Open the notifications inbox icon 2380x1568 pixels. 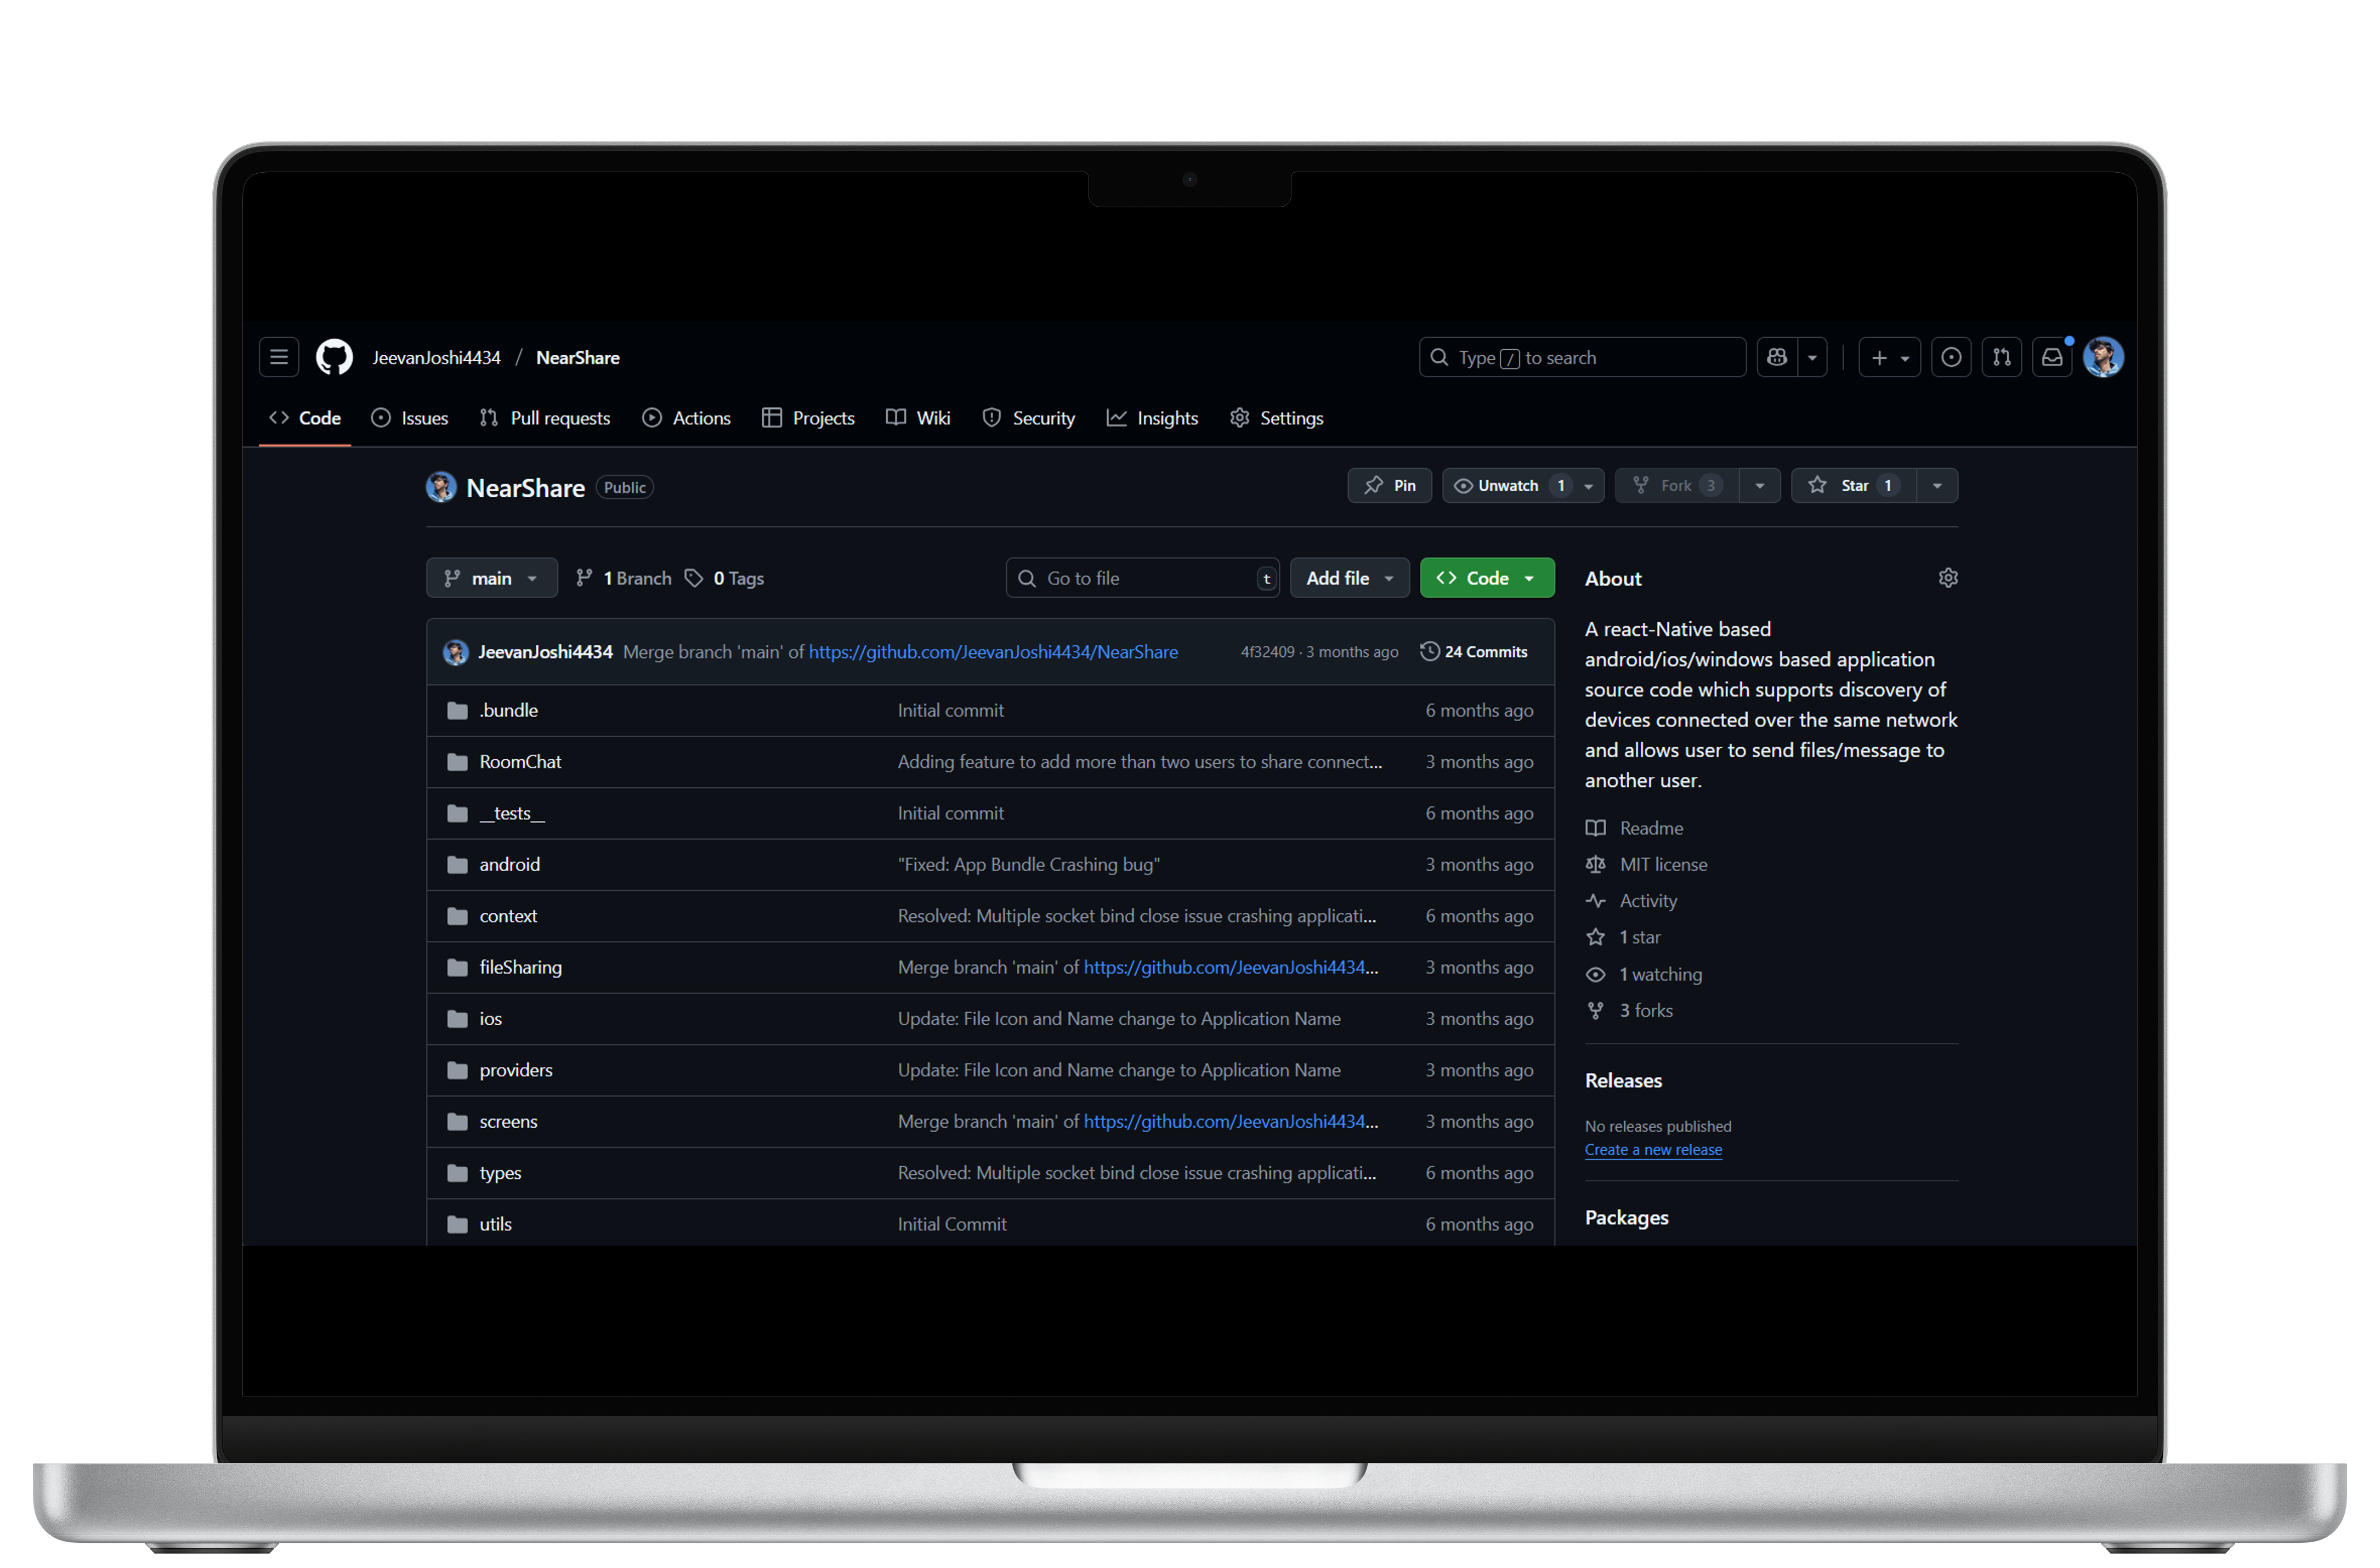click(x=2052, y=357)
